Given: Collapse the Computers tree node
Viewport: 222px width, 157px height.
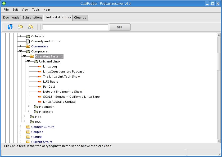Looking at the screenshot, I should click(x=20, y=51).
